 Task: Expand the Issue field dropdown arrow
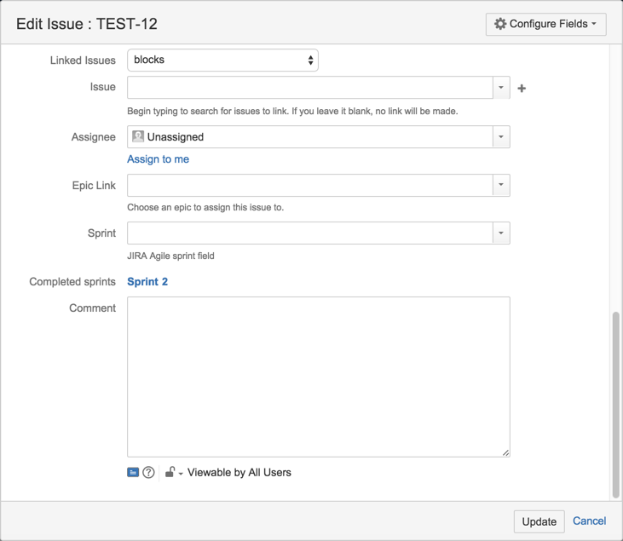point(501,88)
